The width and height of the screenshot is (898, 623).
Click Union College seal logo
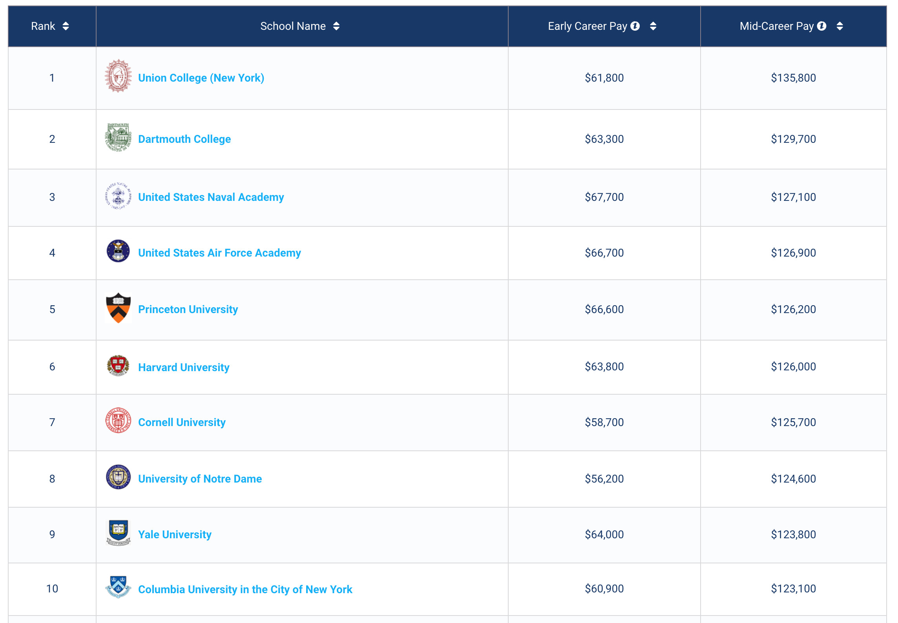118,76
